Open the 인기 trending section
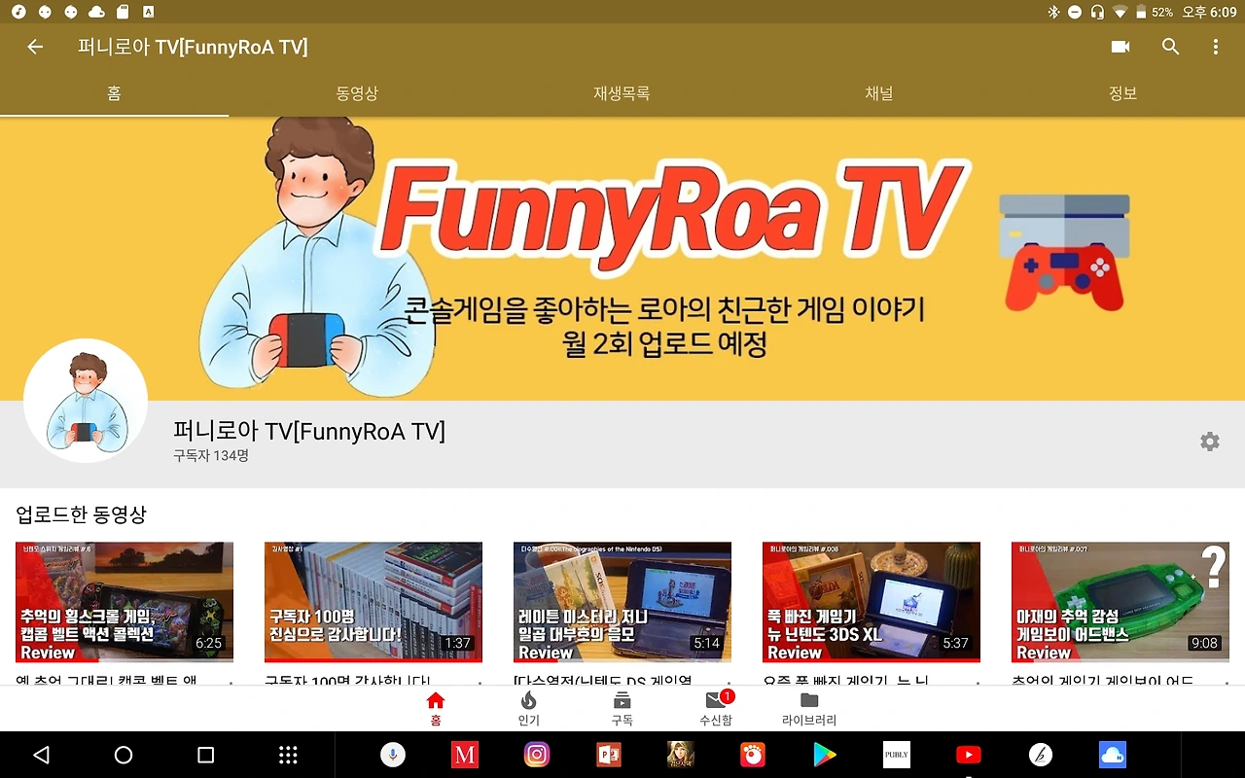Screen dimensions: 1245x778 [x=528, y=705]
